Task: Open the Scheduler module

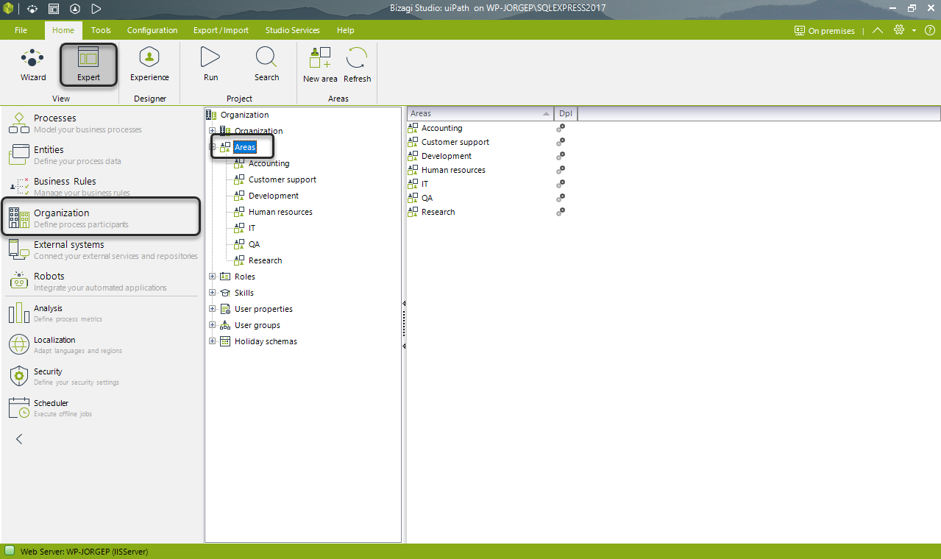Action: click(101, 407)
